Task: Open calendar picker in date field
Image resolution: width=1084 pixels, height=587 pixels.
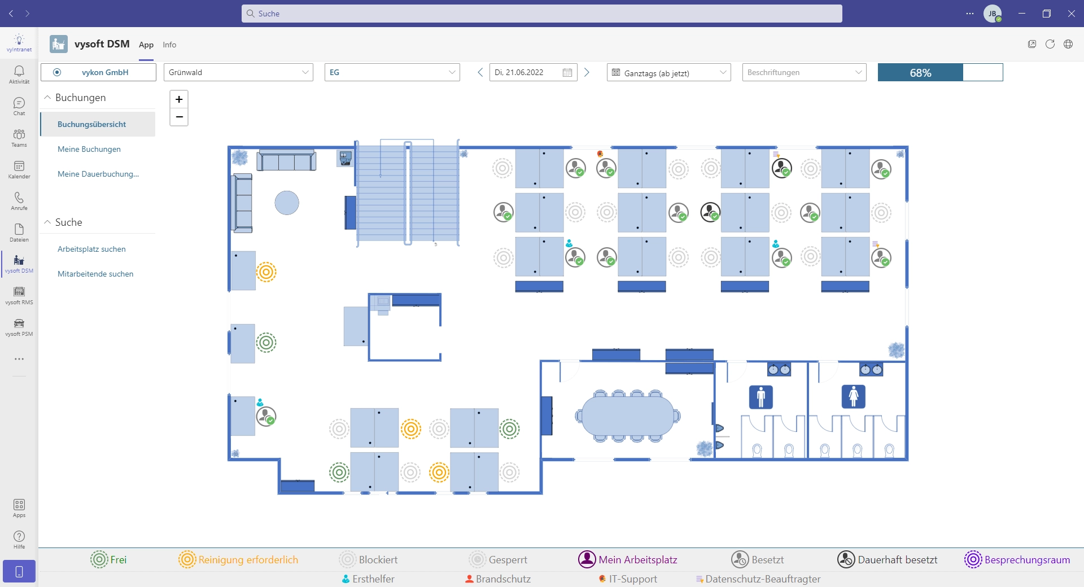Action: click(567, 72)
